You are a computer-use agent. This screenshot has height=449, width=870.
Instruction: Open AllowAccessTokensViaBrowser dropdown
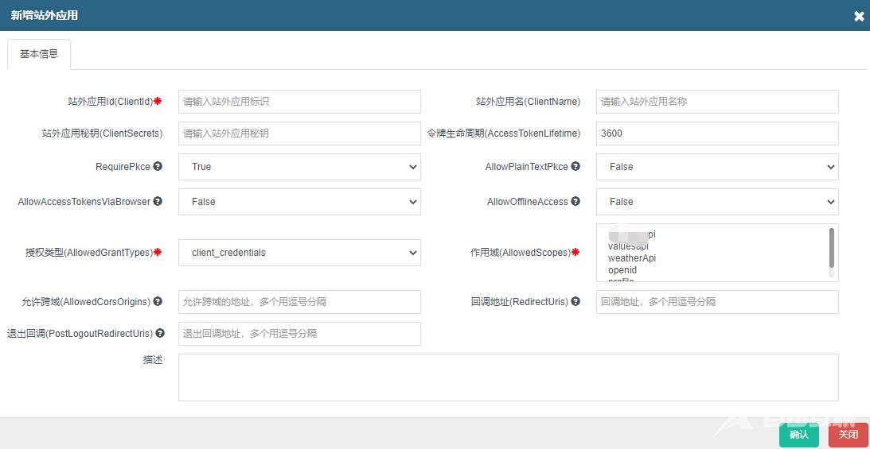299,202
